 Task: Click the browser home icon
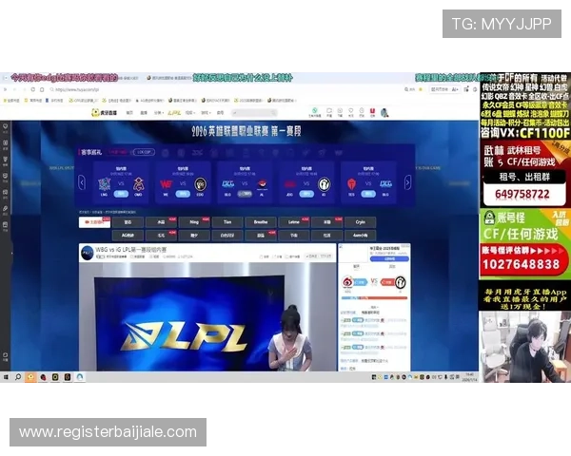pyautogui.click(x=42, y=89)
